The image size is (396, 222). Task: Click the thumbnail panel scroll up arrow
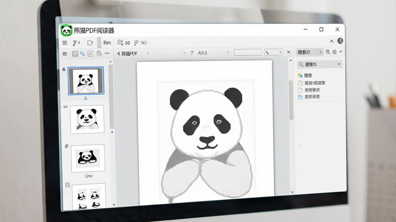coord(110,62)
